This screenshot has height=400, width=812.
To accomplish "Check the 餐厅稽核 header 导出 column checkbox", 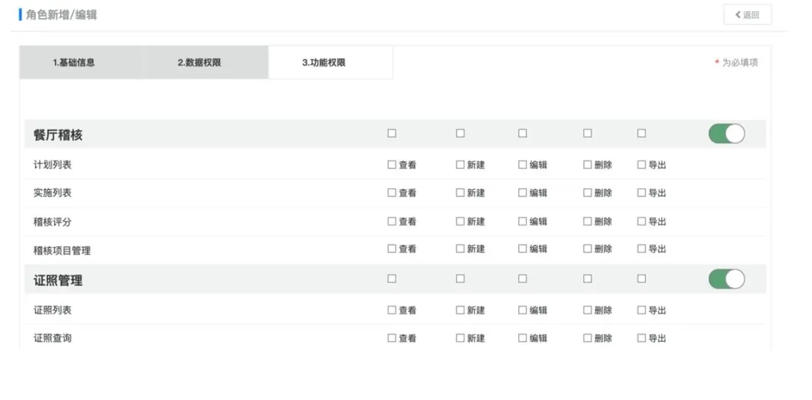I will [x=641, y=133].
